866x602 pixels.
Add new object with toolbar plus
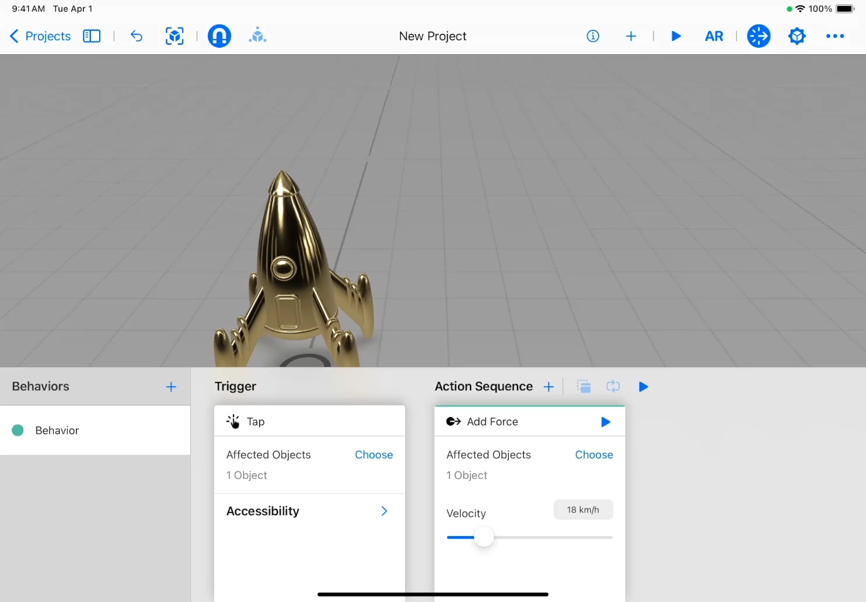click(631, 36)
